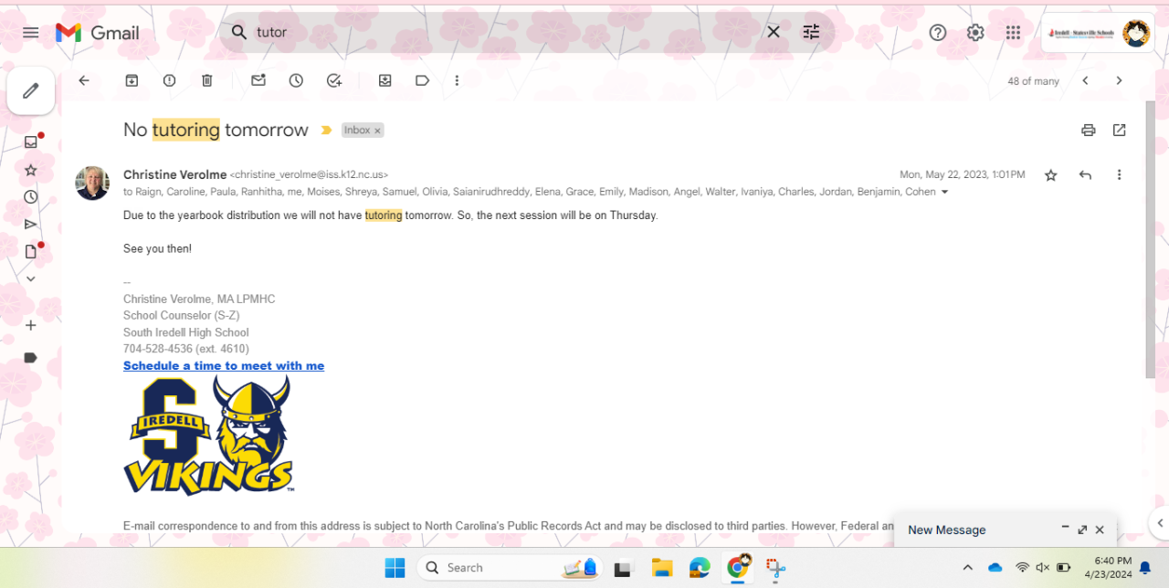
Task: Click Christine Verolme's profile photo
Action: [92, 184]
